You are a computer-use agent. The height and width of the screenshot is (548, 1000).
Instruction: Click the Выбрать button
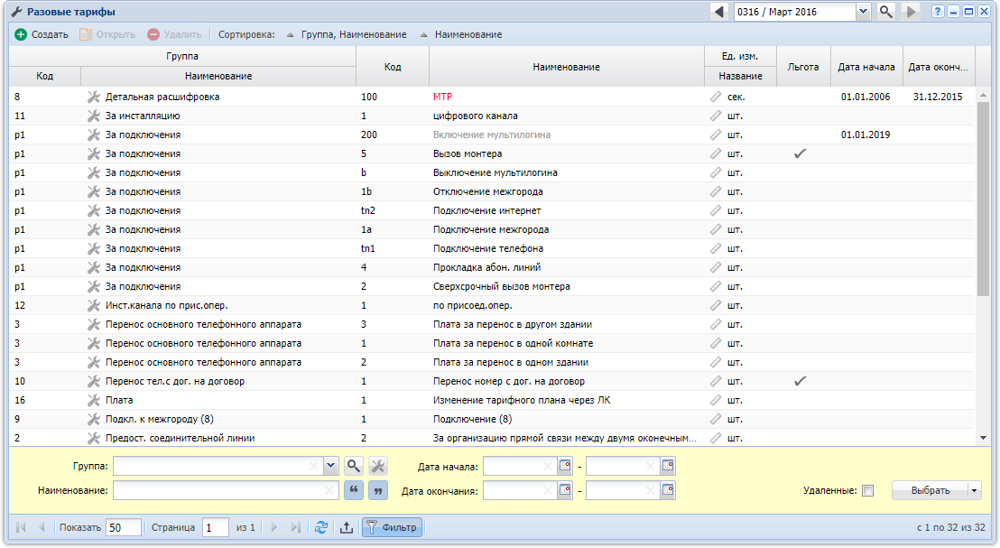pyautogui.click(x=931, y=490)
